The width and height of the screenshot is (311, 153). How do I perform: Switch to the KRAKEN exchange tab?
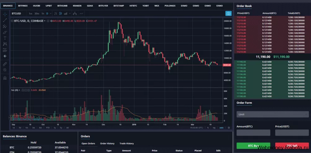[x=77, y=6]
